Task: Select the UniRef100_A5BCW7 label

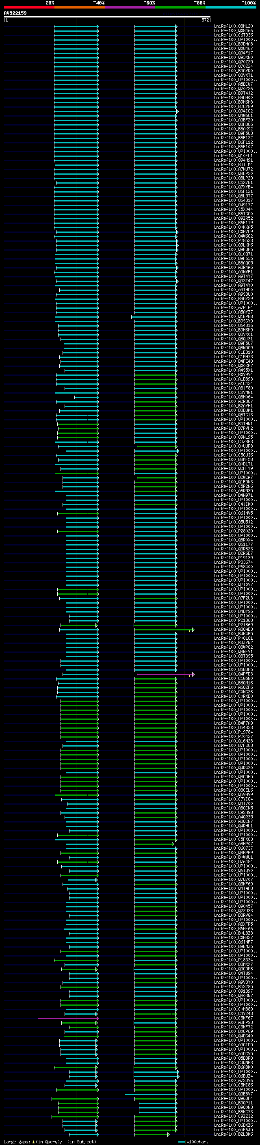Action: 233,84
